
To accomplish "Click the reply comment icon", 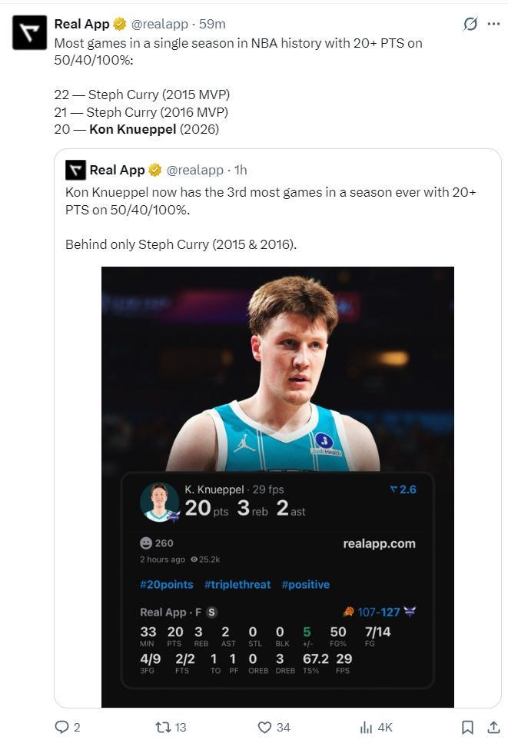I will [x=62, y=726].
